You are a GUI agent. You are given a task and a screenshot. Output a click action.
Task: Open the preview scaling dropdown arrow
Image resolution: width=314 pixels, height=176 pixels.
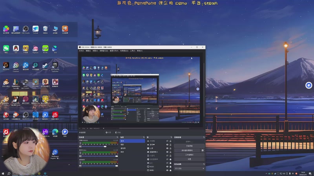click(104, 128)
